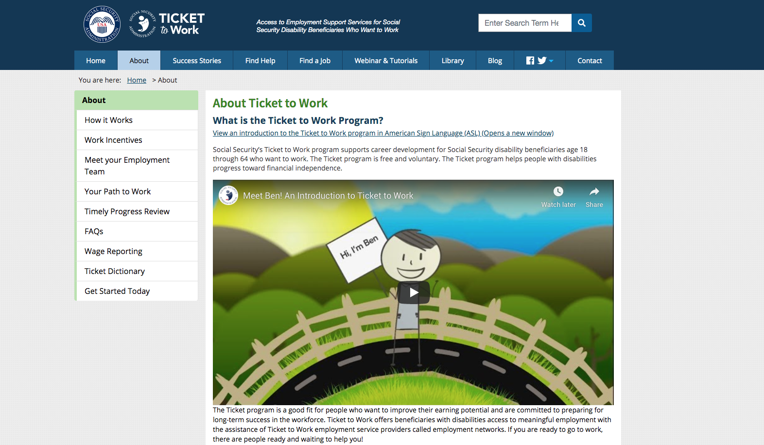Click the video channel avatar icon
Viewport: 764px width, 445px height.
(x=228, y=195)
